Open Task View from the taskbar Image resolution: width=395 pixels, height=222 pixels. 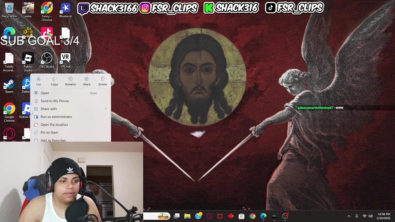tap(177, 216)
